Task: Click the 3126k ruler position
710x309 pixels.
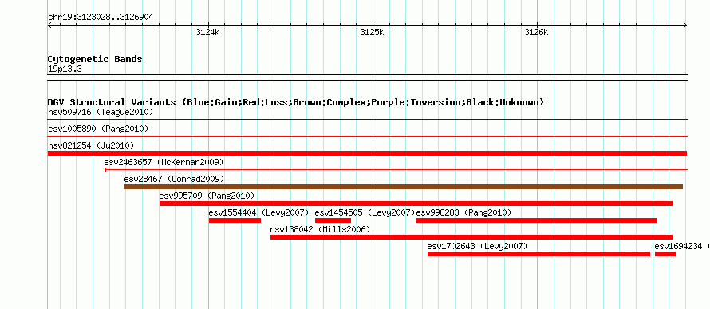Action: [x=536, y=32]
